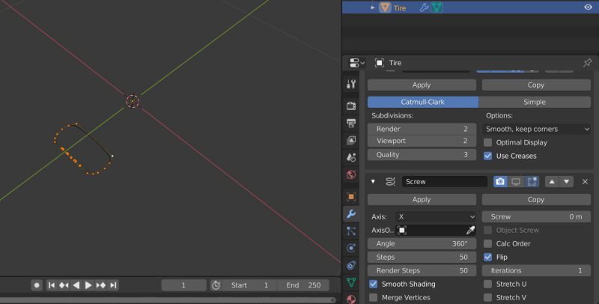Open the Render properties tab
This screenshot has height=304, width=599.
351,106
